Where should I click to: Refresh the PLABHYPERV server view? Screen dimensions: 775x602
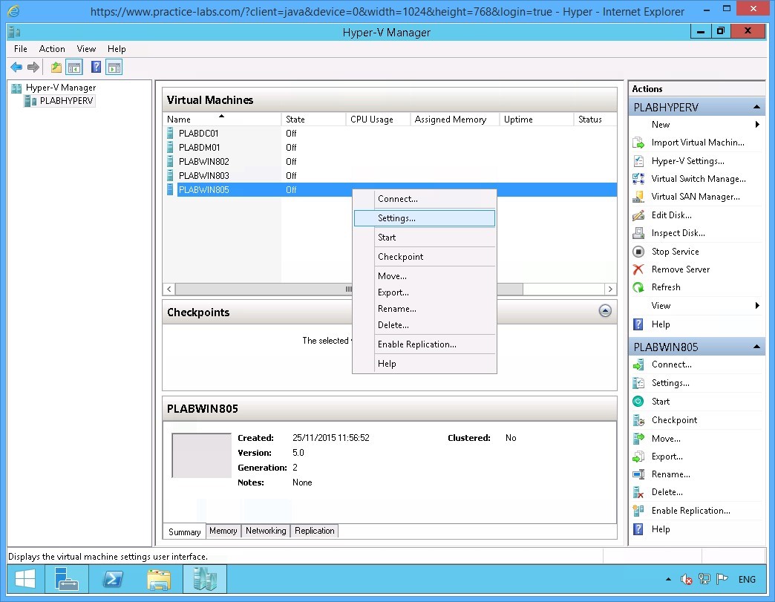tap(666, 287)
